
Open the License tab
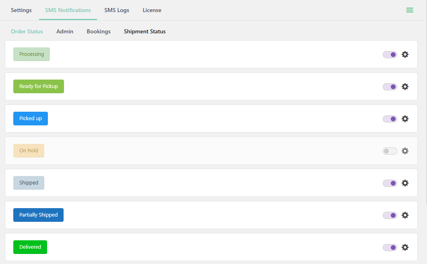152,10
